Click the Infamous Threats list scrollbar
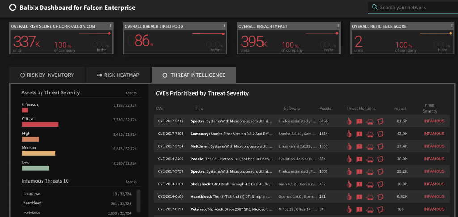This screenshot has height=217, width=458. [x=139, y=200]
